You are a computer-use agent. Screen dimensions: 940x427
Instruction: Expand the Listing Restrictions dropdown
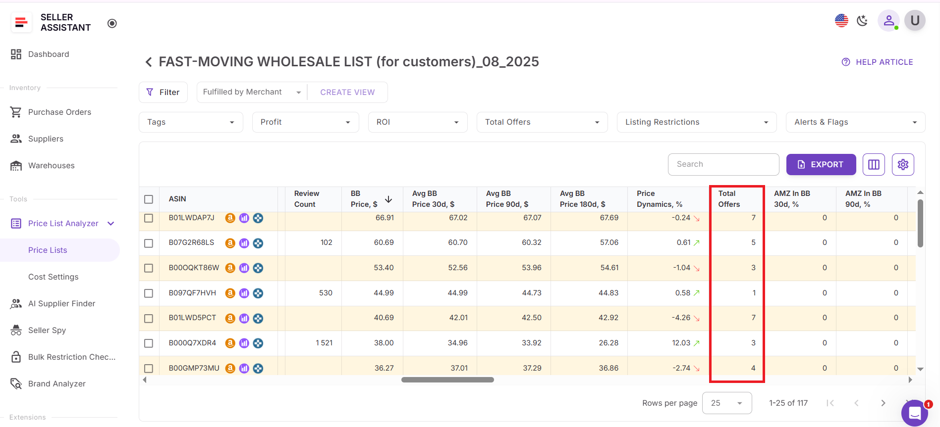697,122
